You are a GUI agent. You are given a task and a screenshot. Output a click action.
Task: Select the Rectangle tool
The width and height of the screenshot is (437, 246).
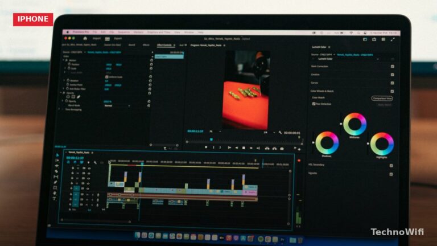coord(55,188)
